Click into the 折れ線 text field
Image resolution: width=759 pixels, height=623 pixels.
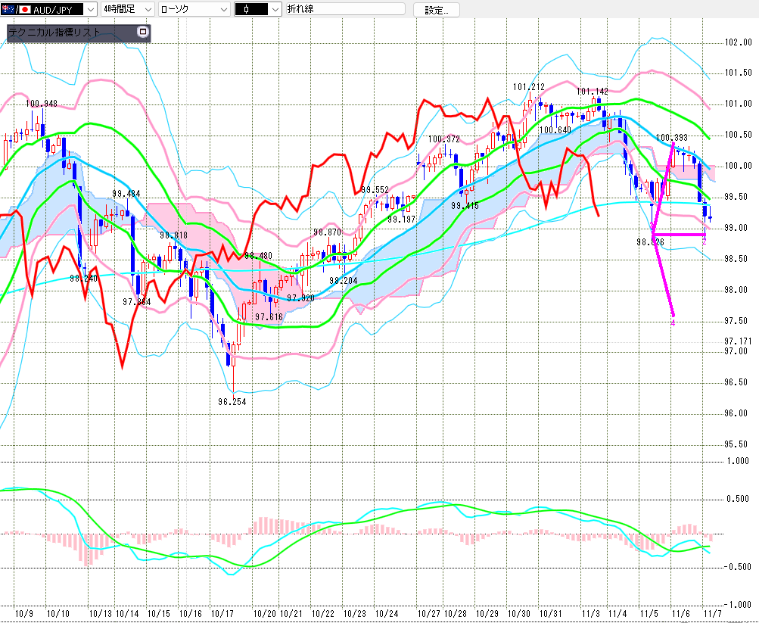point(344,9)
